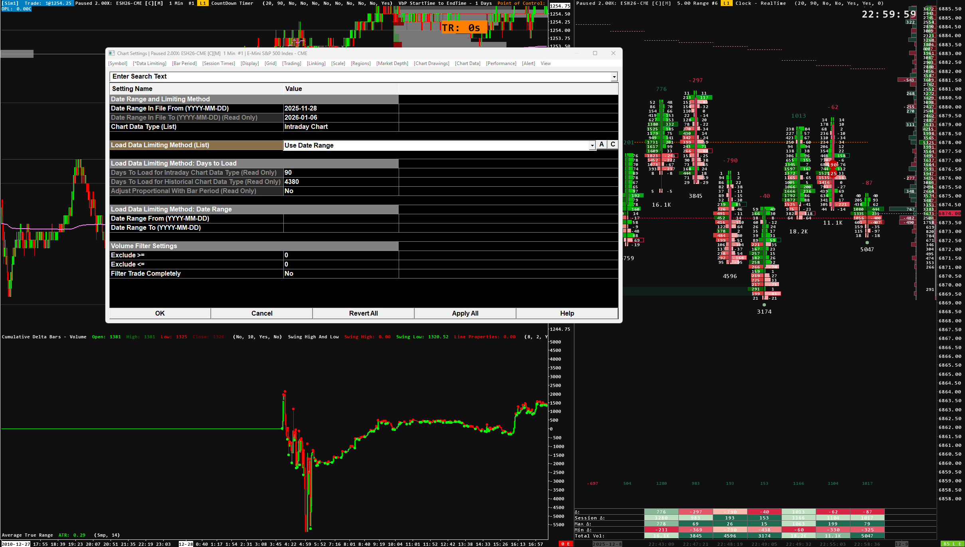This screenshot has height=547, width=965.
Task: Click the L1 badge on left chart header
Action: pyautogui.click(x=203, y=3)
